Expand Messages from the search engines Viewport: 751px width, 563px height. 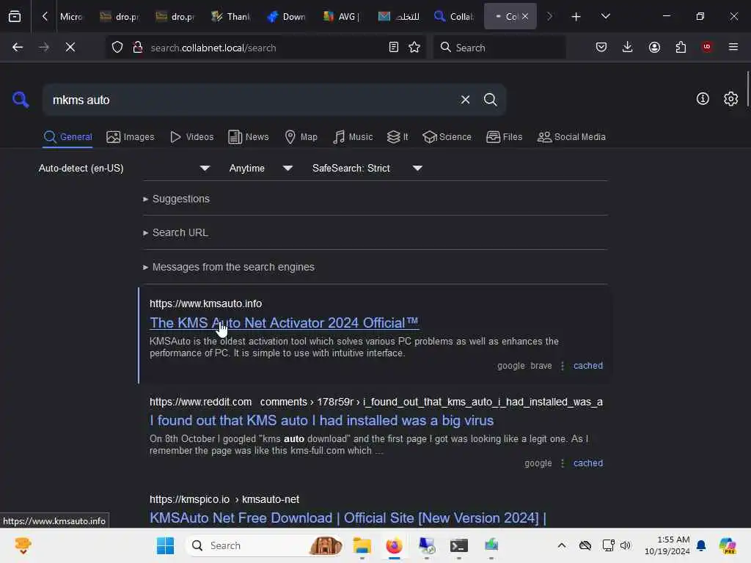[x=229, y=267]
